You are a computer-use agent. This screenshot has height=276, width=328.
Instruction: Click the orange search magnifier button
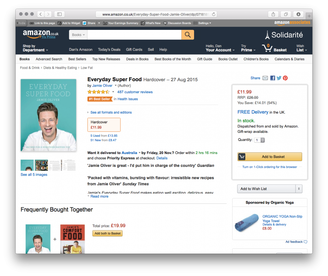click(x=188, y=35)
